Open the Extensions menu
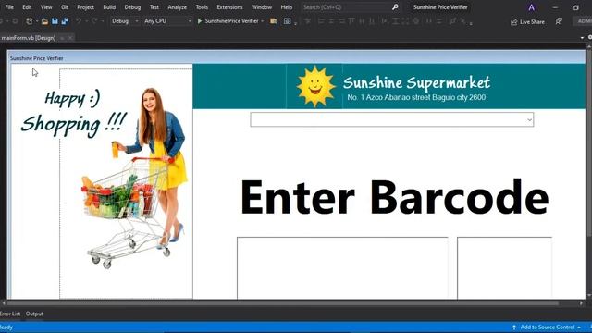 point(229,7)
